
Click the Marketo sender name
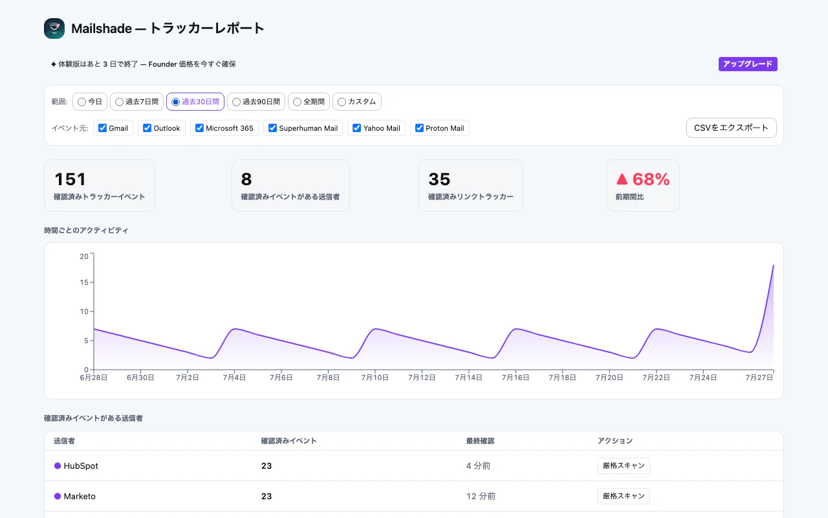(80, 496)
